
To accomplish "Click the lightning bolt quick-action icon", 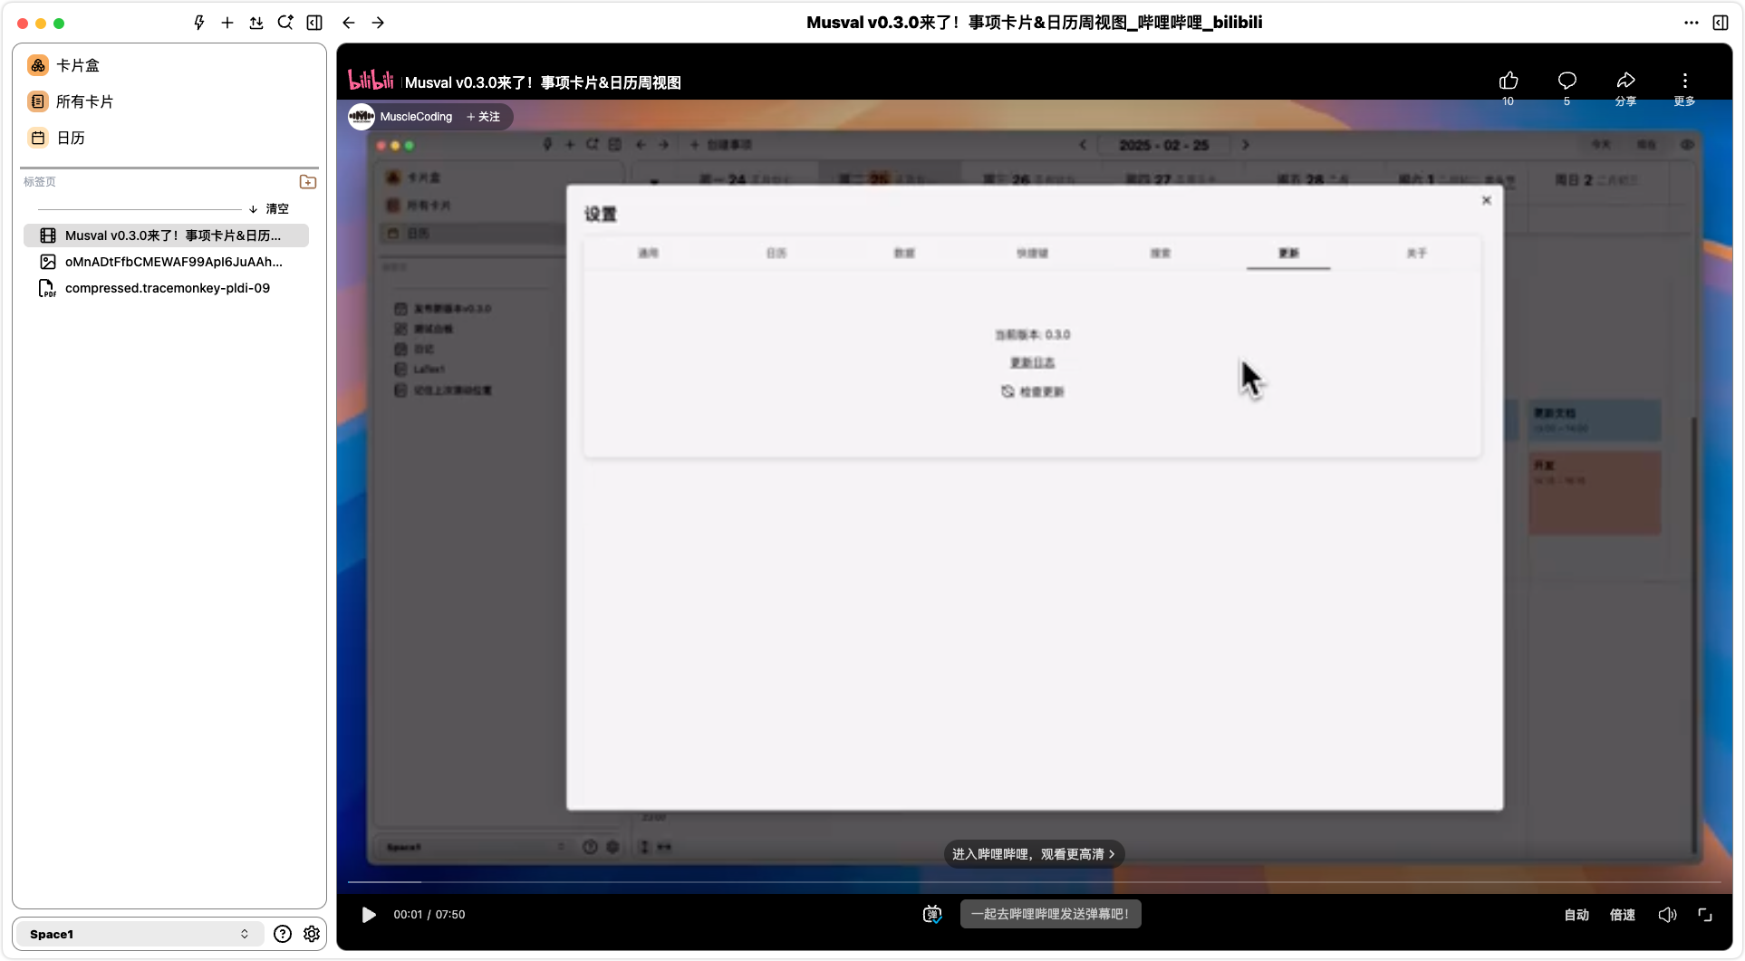I will (x=199, y=23).
